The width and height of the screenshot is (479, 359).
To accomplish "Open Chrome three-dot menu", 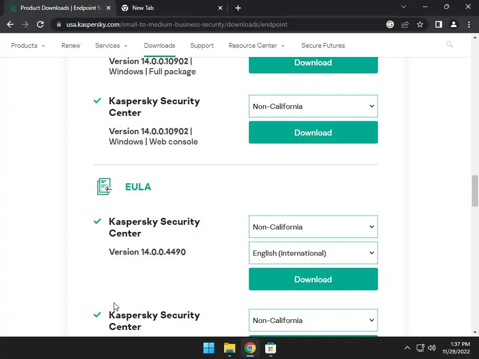I will coord(469,24).
